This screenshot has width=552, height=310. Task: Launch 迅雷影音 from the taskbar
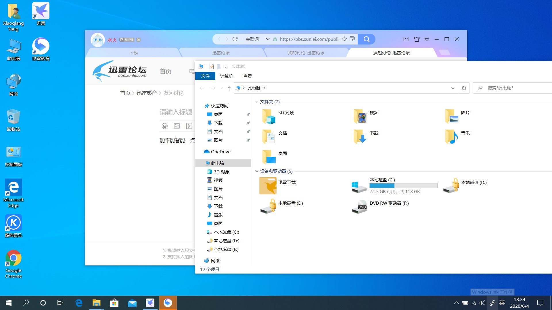click(x=168, y=303)
